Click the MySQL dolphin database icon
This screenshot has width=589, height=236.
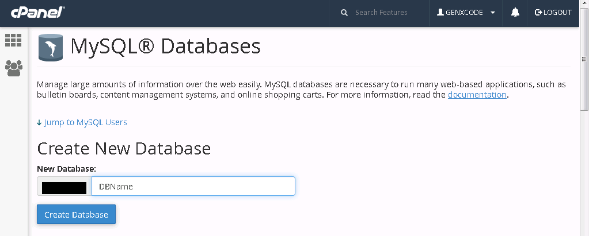pos(50,48)
